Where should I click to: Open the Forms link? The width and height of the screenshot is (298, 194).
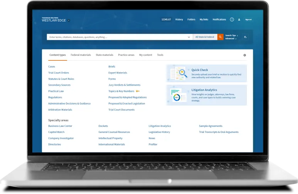[x=112, y=79]
